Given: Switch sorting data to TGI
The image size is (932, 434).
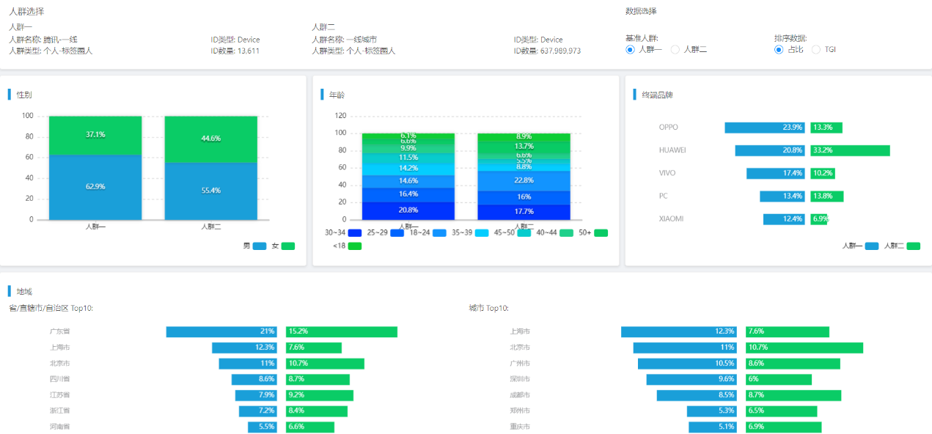Looking at the screenshot, I should pos(815,50).
